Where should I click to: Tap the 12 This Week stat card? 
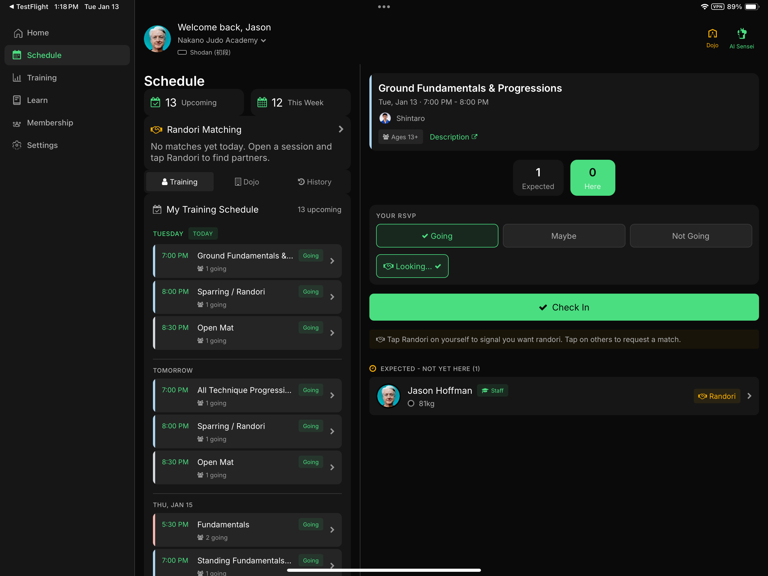301,102
